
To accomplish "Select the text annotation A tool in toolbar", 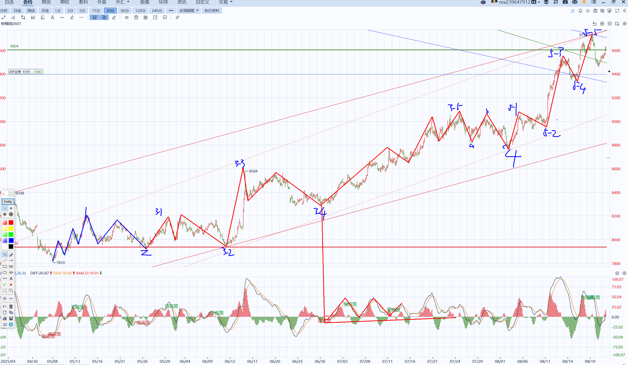I will [53, 17].
